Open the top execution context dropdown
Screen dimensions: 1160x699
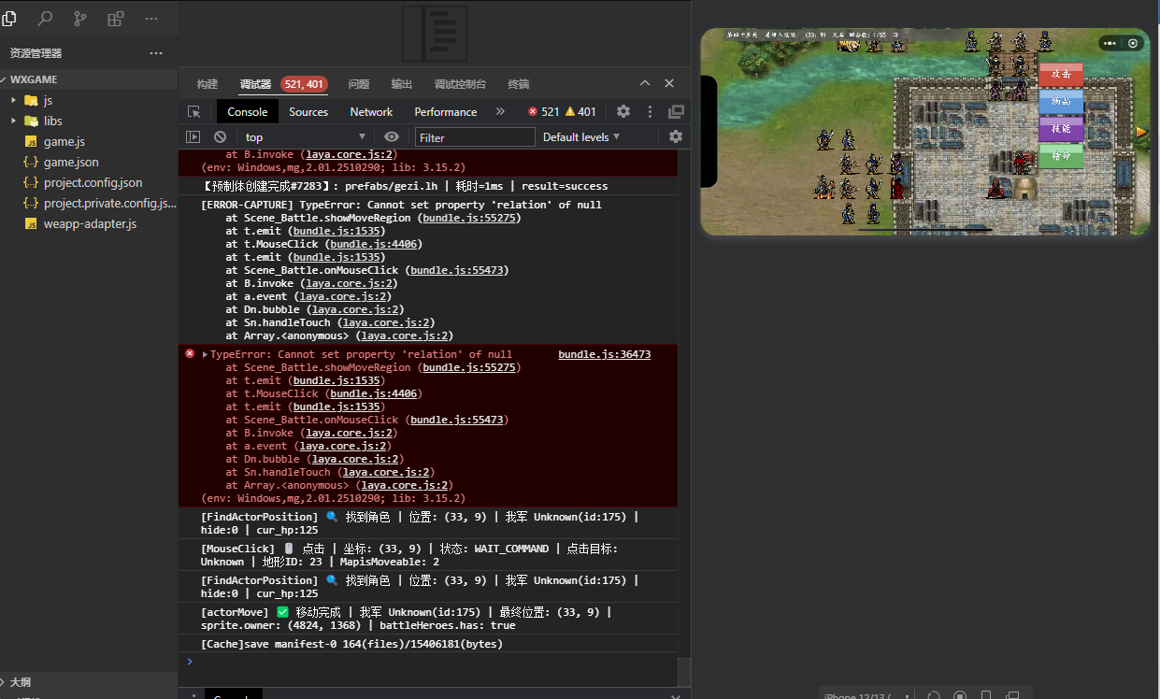tap(305, 136)
